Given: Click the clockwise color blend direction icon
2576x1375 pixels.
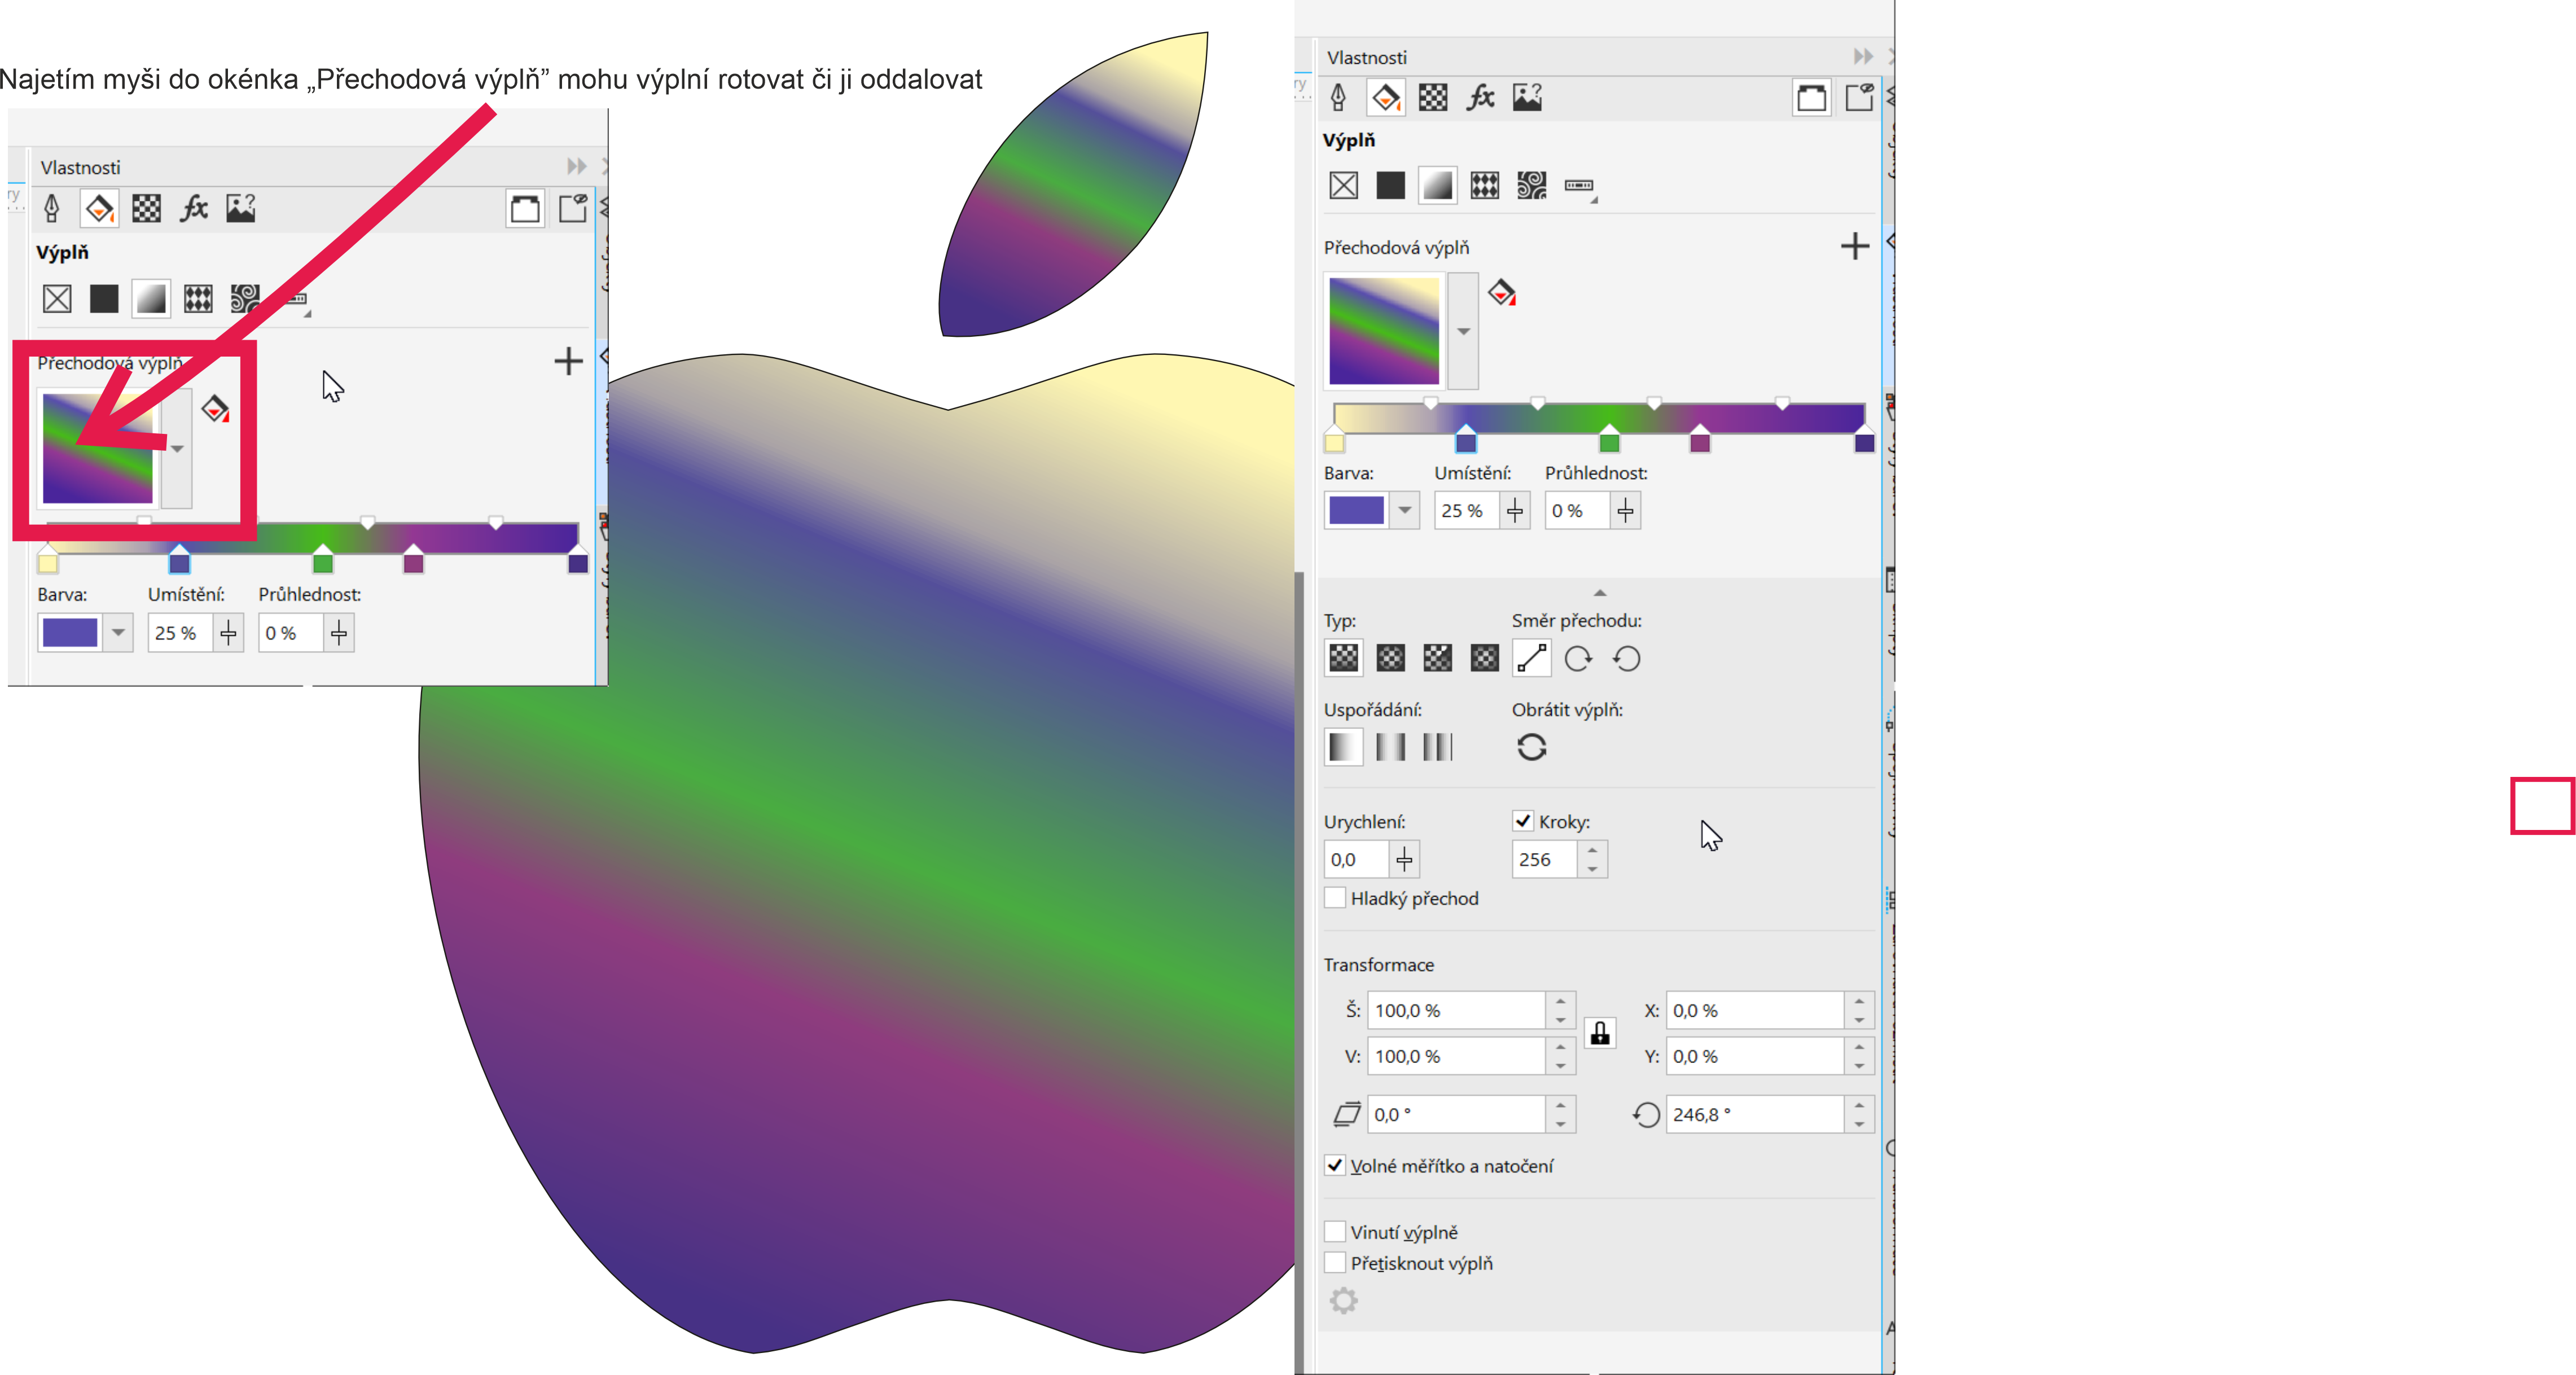Looking at the screenshot, I should [1578, 659].
